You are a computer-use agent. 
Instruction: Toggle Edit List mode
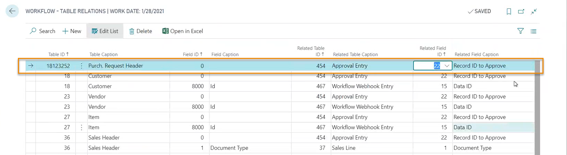pyautogui.click(x=105, y=31)
